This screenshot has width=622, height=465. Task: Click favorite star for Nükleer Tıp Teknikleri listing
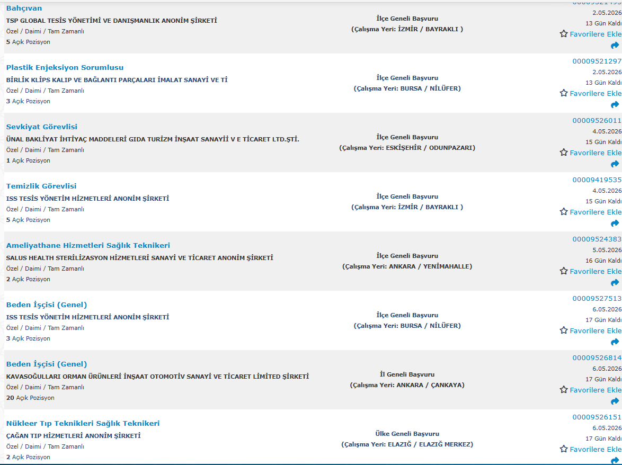[x=564, y=449]
